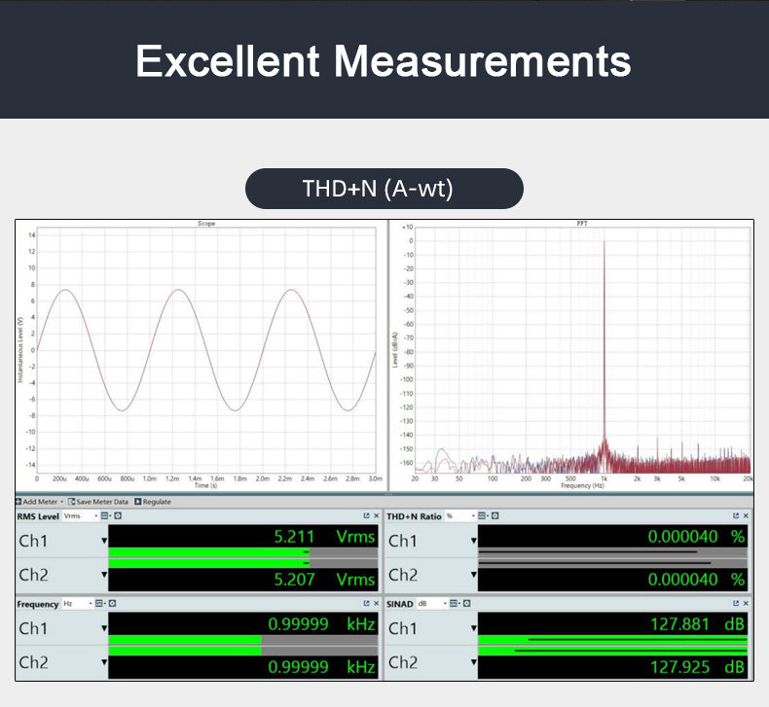Click the Add Meter button
This screenshot has height=707, width=769.
pyautogui.click(x=40, y=502)
